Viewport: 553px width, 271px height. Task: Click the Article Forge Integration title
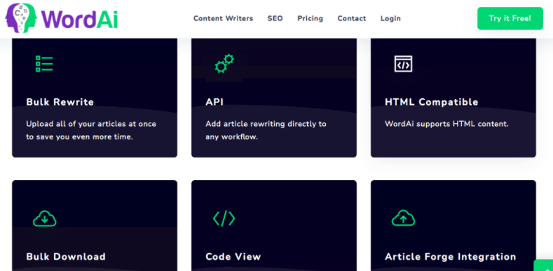point(451,256)
